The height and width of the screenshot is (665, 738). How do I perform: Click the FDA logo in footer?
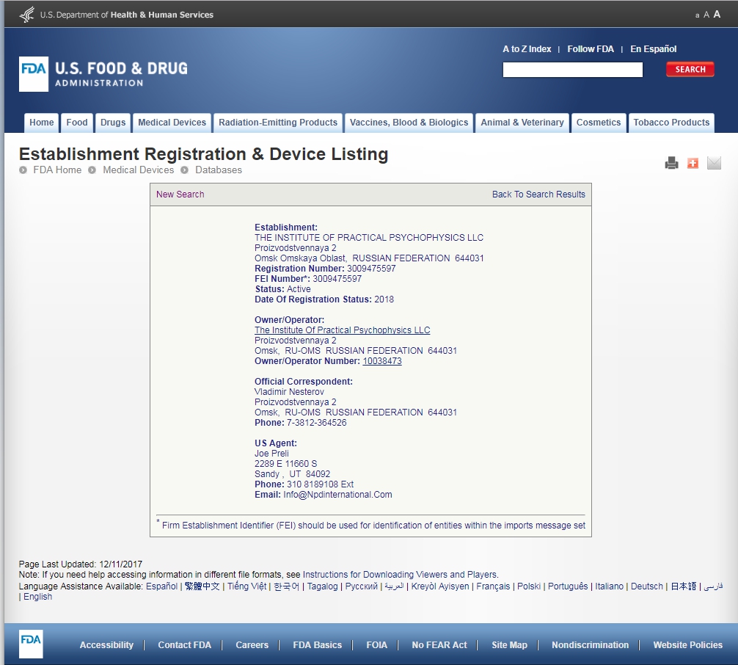tap(31, 644)
